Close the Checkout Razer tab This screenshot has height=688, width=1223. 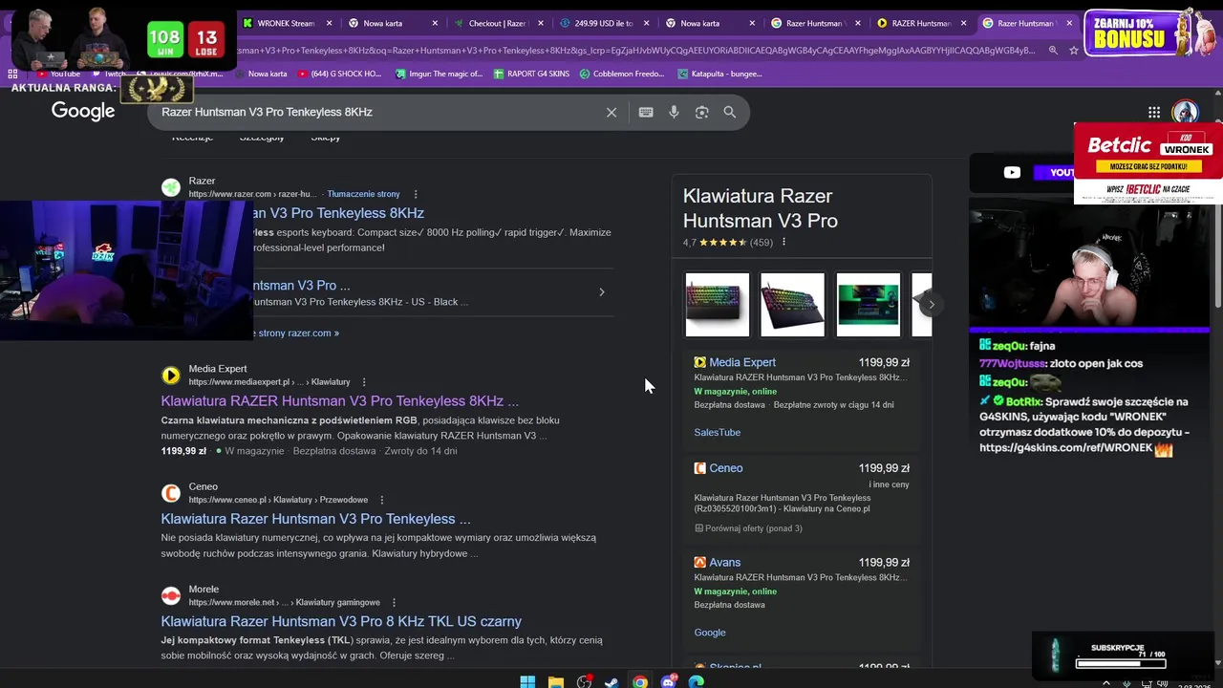(541, 23)
